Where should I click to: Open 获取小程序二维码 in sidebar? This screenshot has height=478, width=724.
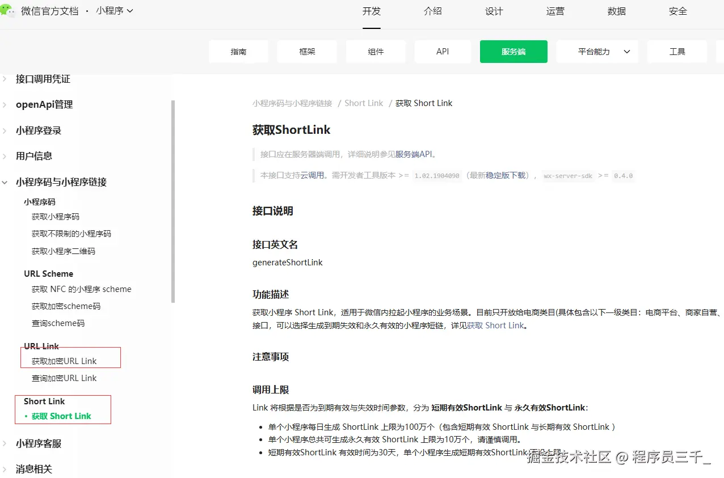(x=64, y=251)
